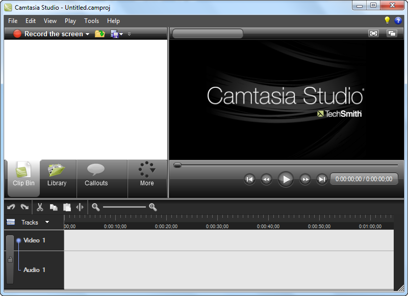This screenshot has width=408, height=296.
Task: Click the Play button
Action: [x=286, y=179]
